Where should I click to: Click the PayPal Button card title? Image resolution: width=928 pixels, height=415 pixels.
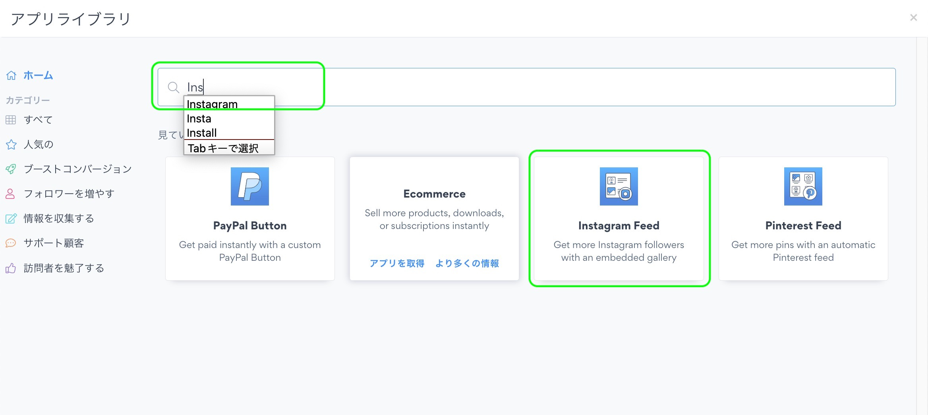250,225
